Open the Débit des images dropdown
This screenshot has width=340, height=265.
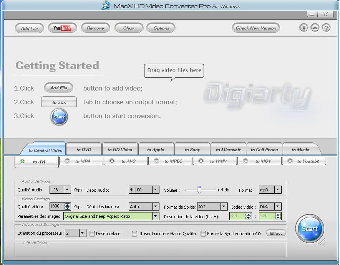[x=156, y=207]
